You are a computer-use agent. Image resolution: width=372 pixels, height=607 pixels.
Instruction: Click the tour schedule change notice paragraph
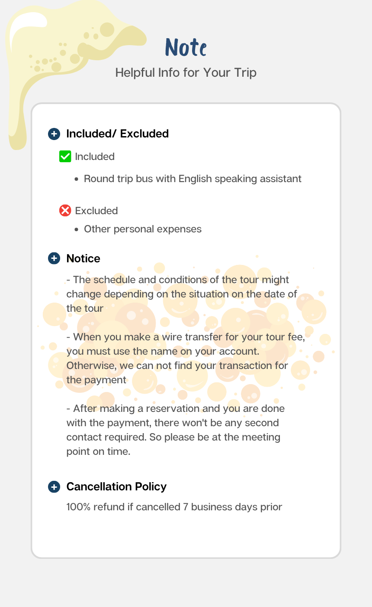(x=182, y=294)
